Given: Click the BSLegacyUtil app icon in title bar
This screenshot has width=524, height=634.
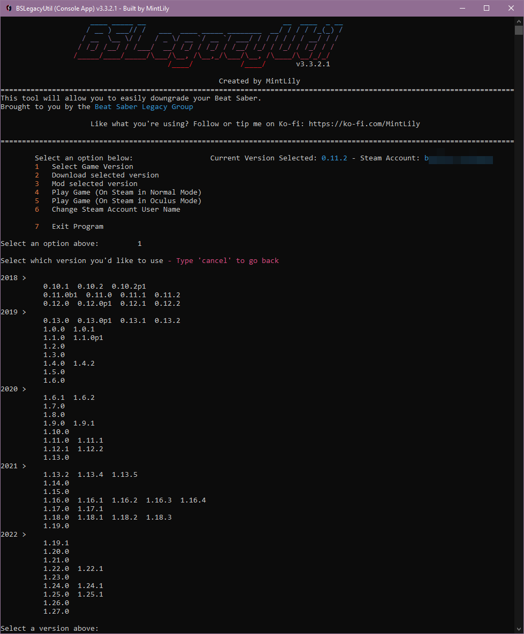Looking at the screenshot, I should tap(9, 8).
